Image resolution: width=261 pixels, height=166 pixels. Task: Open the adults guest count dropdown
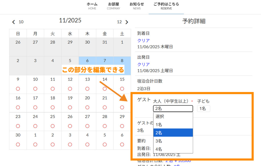pos(173,109)
